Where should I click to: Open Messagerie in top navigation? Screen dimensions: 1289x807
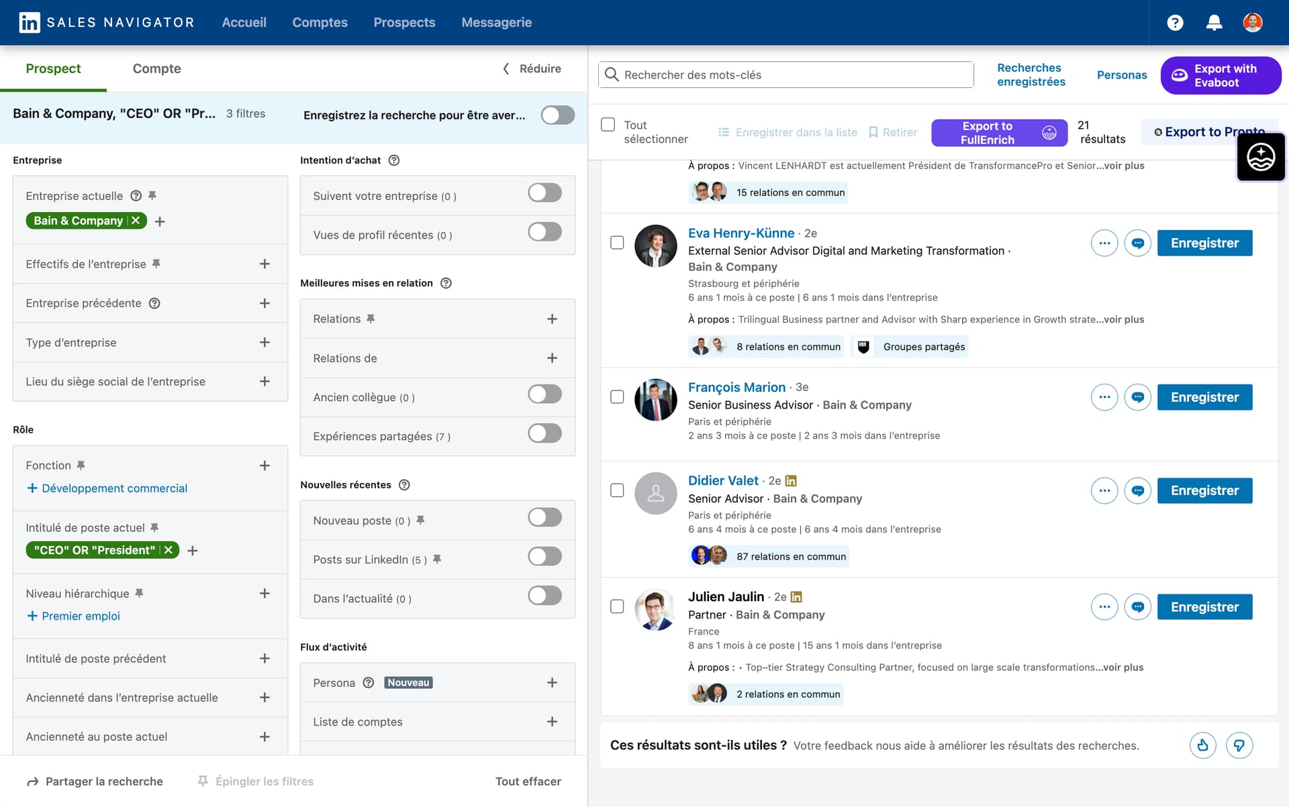click(x=496, y=22)
